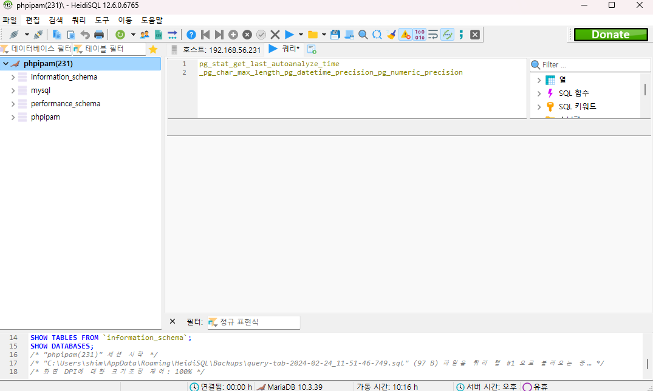The width and height of the screenshot is (653, 391).
Task: Click the disconnect plug icon
Action: [38, 35]
